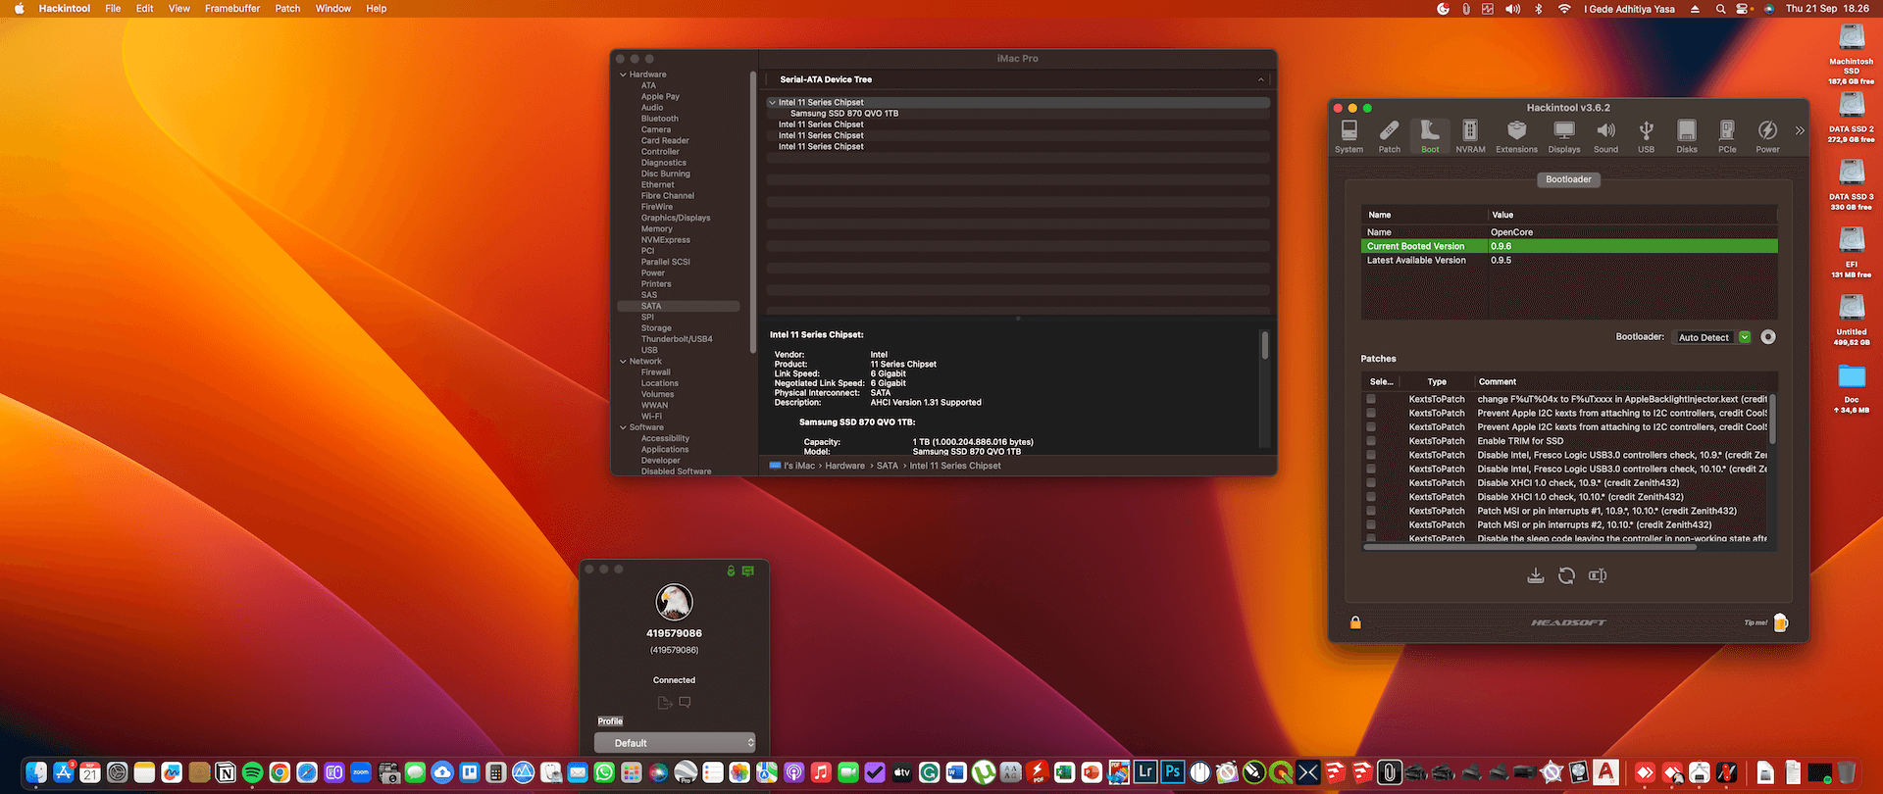Click the refresh icon below Patches table
1883x794 pixels.
1566,575
